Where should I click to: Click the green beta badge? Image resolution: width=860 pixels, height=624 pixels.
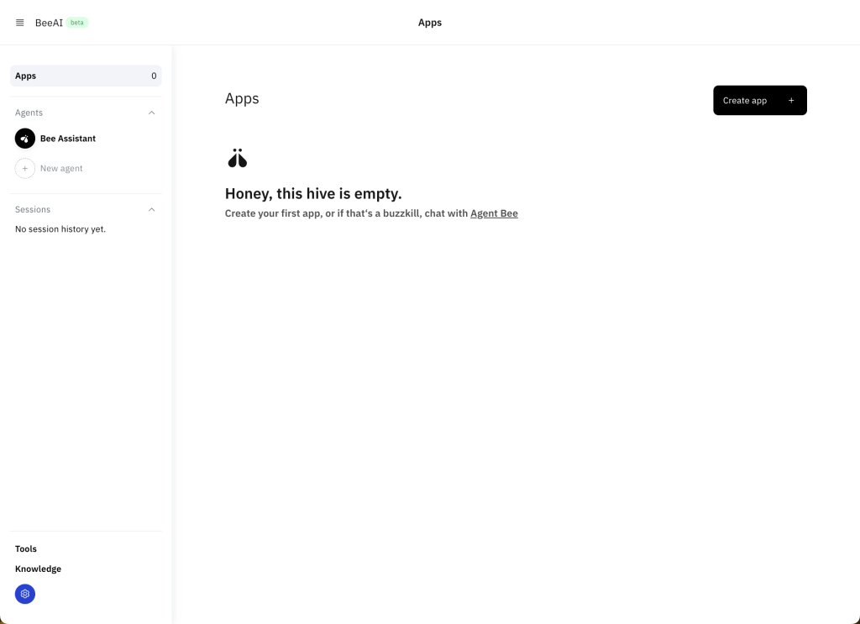pyautogui.click(x=77, y=23)
